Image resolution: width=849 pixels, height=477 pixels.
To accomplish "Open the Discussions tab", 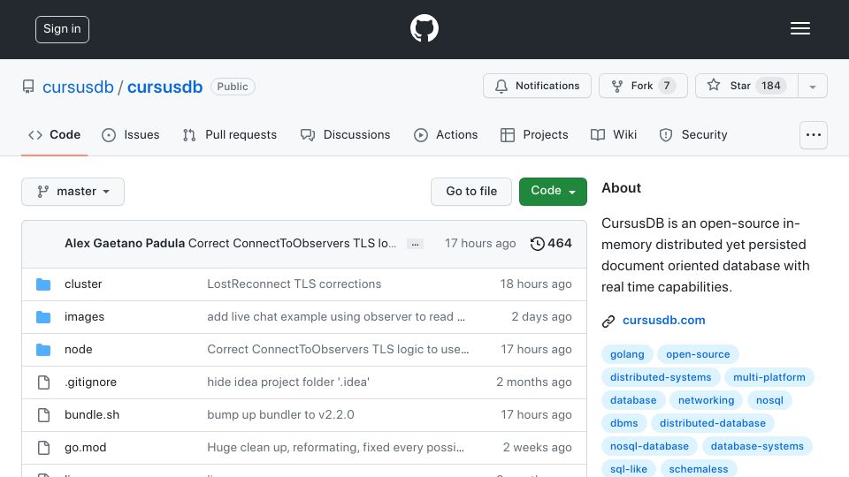I will click(346, 134).
